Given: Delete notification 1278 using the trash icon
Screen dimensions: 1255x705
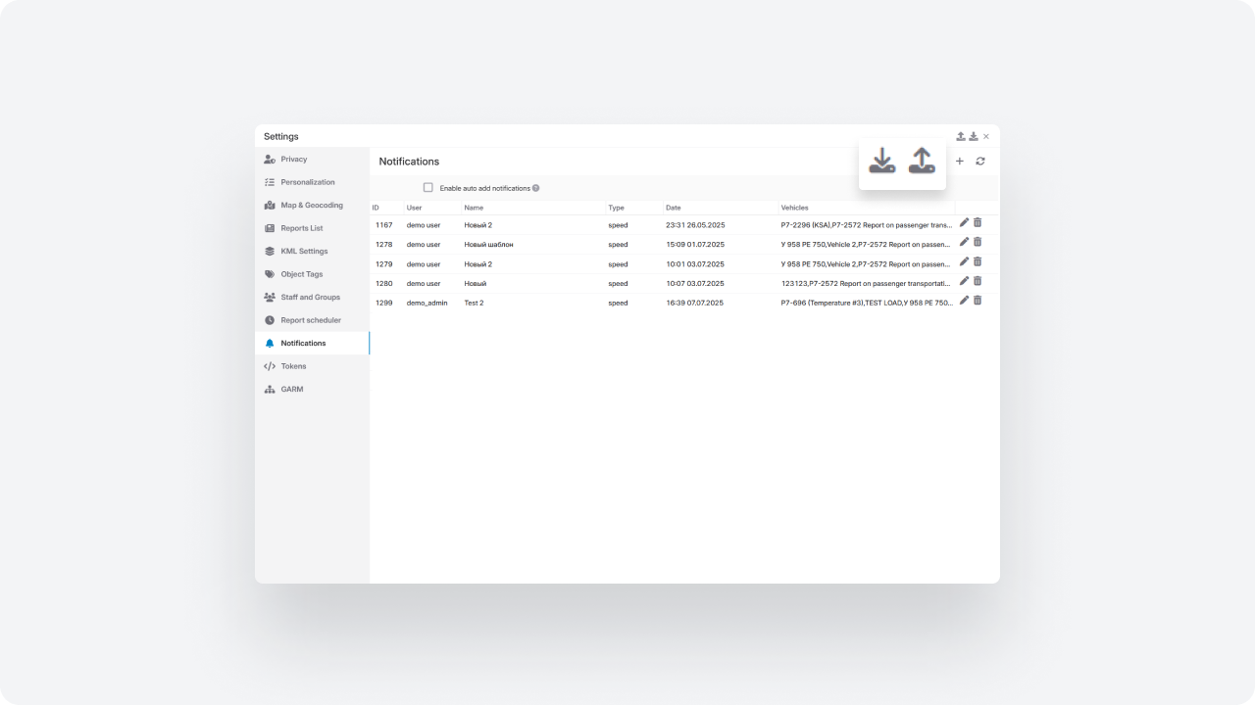Looking at the screenshot, I should 978,243.
